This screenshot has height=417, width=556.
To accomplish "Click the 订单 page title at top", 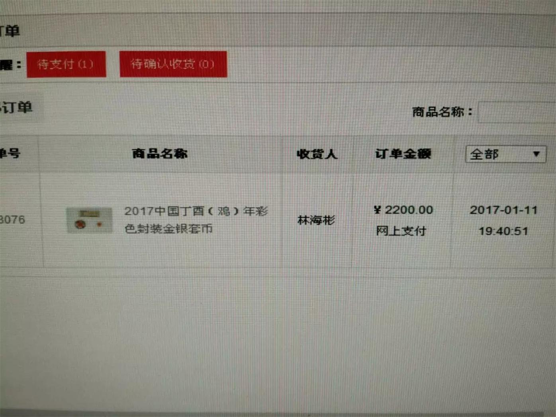I will 10,31.
